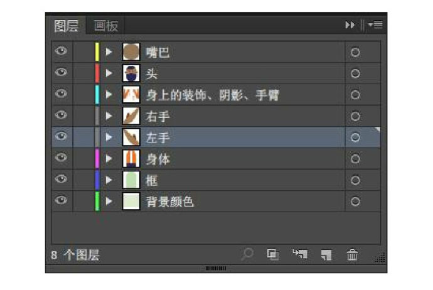The width and height of the screenshot is (433, 290).
Task: Select 右手 layer thumbnail
Action: [x=131, y=116]
